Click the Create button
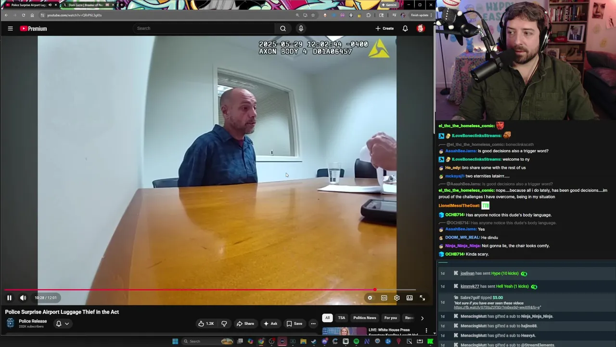The width and height of the screenshot is (616, 347). 385,28
